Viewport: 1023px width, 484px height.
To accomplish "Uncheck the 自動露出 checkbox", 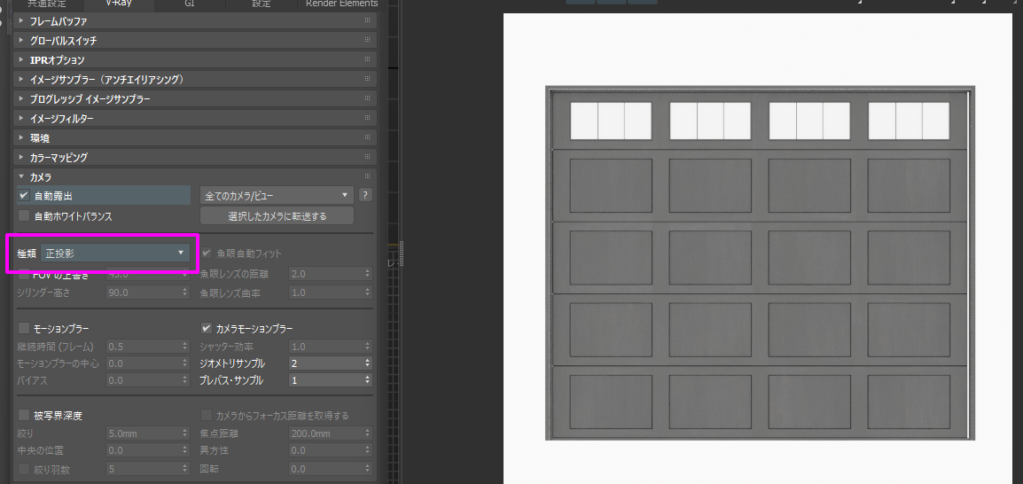I will (24, 195).
